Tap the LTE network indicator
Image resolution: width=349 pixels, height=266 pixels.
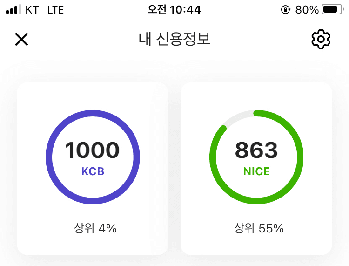(56, 9)
